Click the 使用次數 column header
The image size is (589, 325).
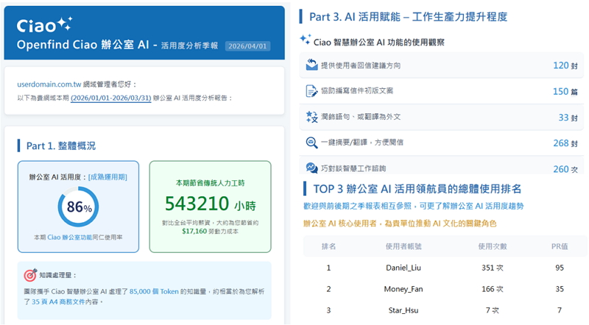click(x=493, y=246)
